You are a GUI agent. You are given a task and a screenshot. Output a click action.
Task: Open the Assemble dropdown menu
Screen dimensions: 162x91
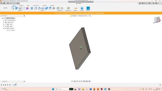point(60,11)
